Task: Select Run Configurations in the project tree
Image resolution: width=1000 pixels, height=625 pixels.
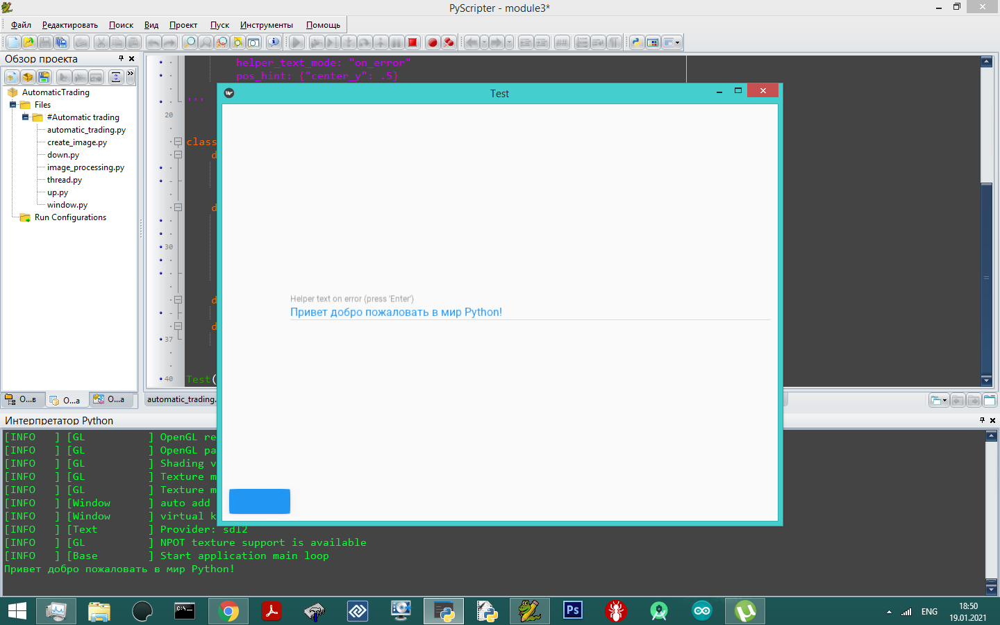Action: pyautogui.click(x=70, y=217)
